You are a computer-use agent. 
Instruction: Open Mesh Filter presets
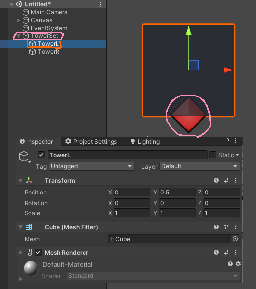coord(226,227)
